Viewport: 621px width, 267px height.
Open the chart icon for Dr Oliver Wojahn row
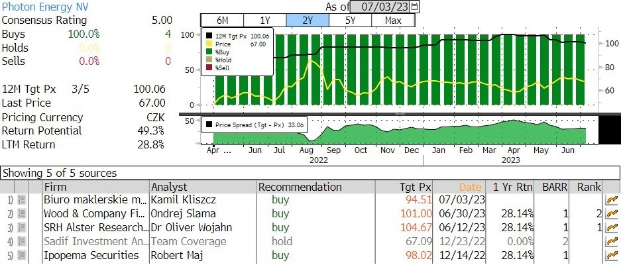click(x=612, y=228)
